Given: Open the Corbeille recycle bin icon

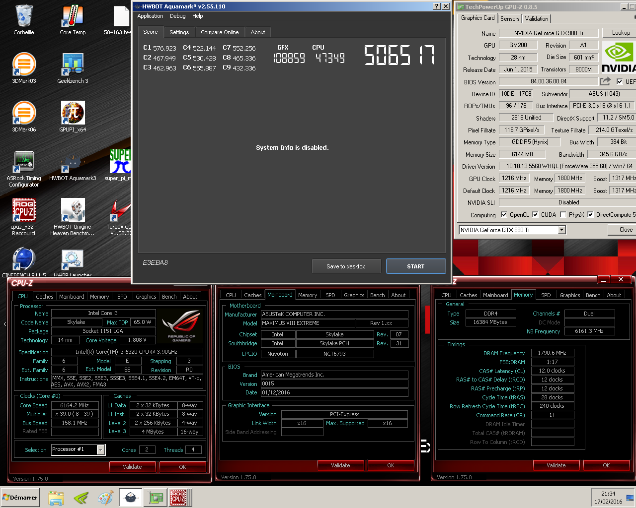Looking at the screenshot, I should pyautogui.click(x=23, y=20).
